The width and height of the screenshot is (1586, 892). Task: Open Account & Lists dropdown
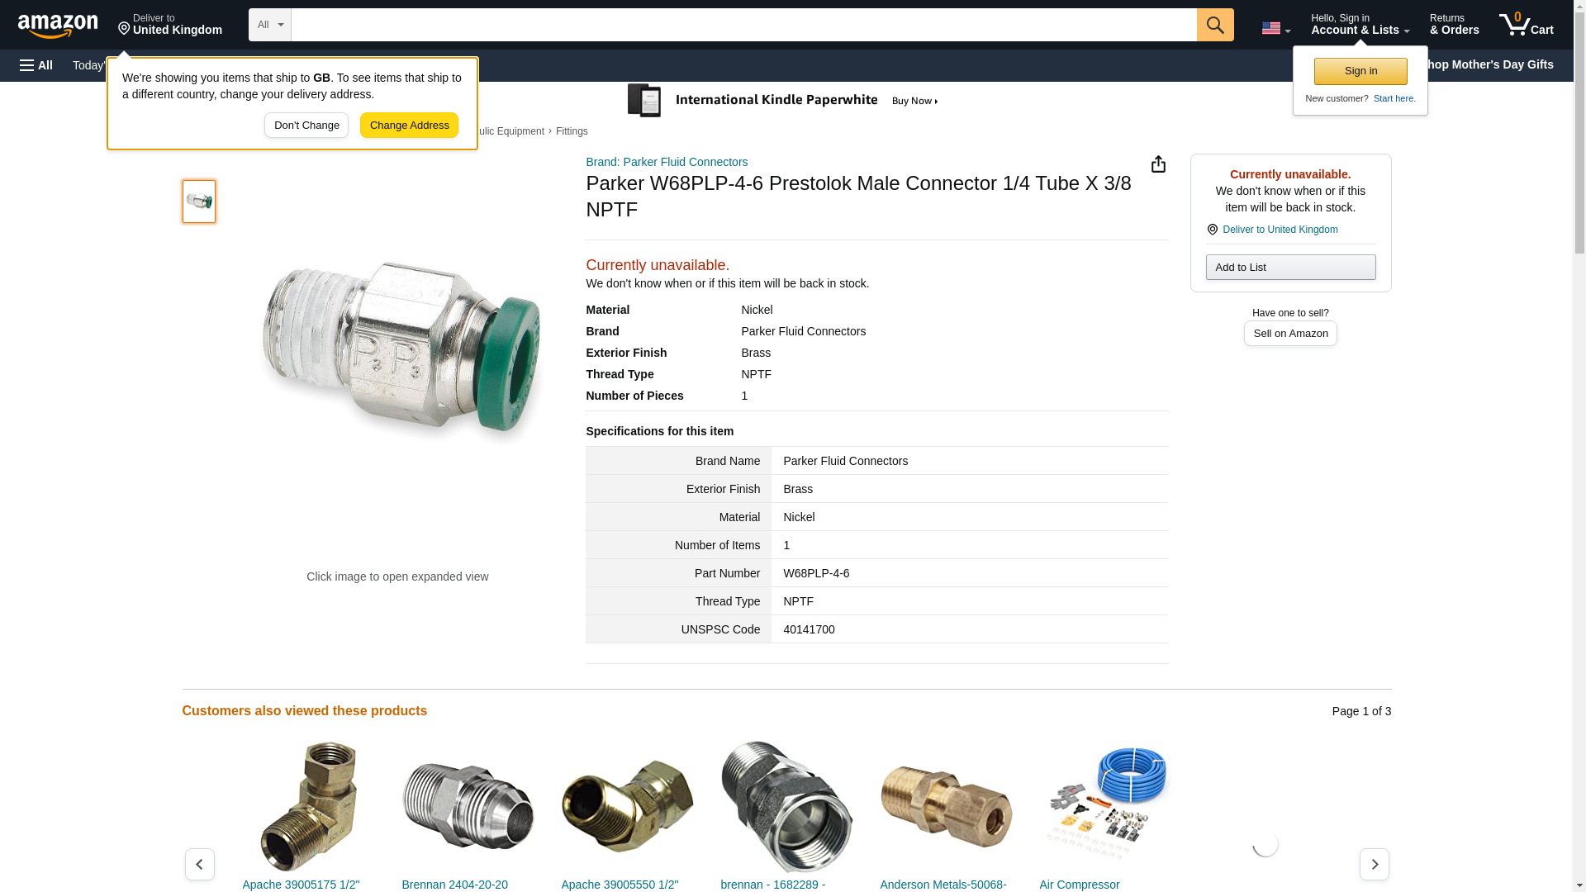pos(1360,25)
